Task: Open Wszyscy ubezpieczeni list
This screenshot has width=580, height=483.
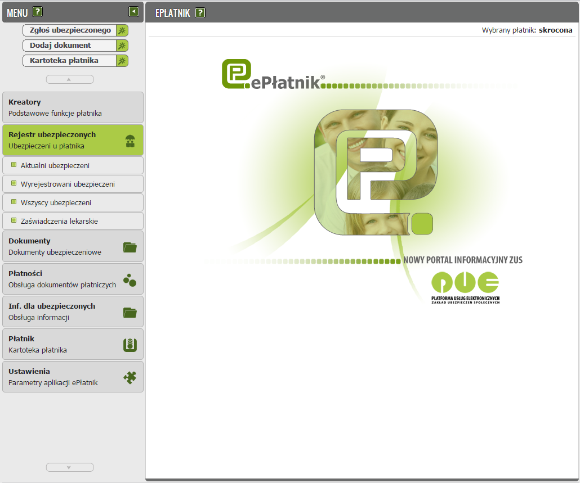Action: pos(73,202)
